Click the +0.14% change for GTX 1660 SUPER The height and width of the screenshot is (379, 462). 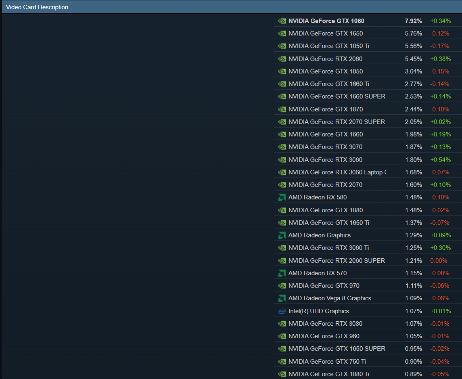click(441, 96)
